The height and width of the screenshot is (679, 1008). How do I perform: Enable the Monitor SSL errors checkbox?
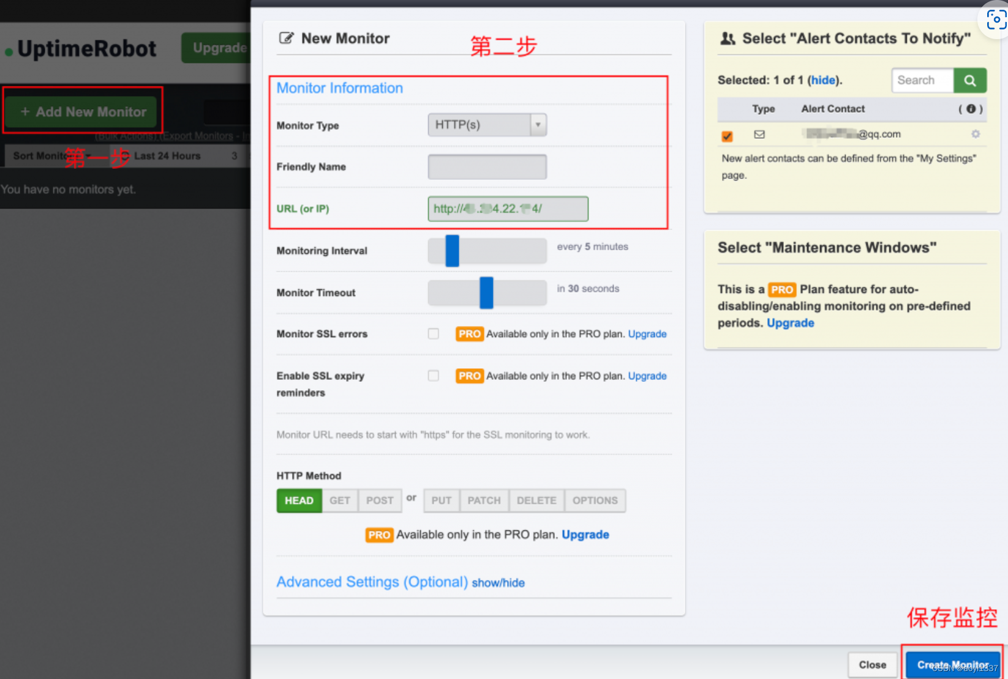pos(434,333)
